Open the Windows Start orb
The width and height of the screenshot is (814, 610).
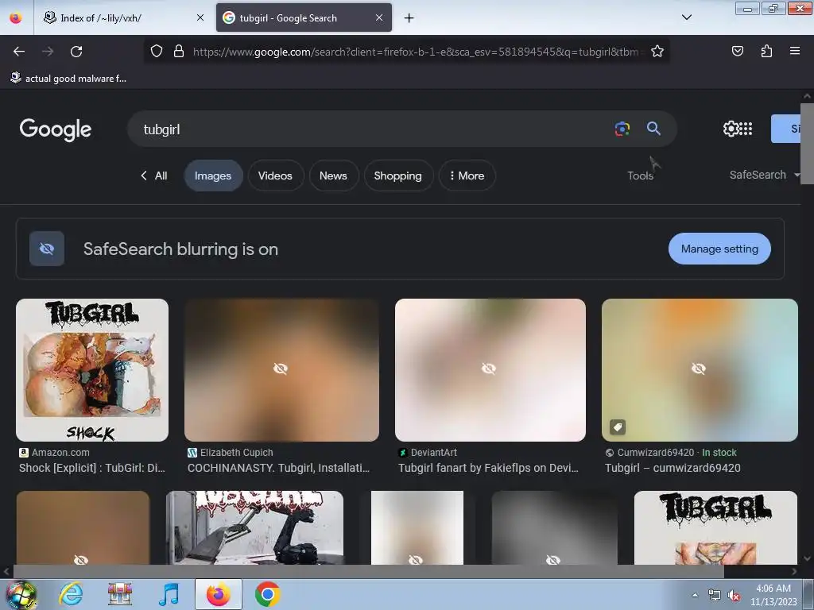[21, 594]
